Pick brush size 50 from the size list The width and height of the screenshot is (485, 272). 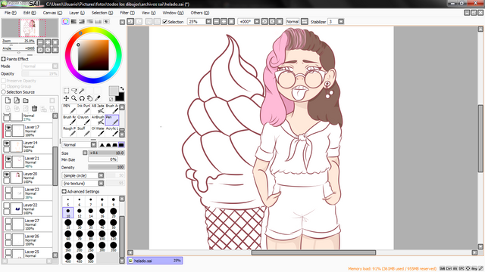(114, 224)
